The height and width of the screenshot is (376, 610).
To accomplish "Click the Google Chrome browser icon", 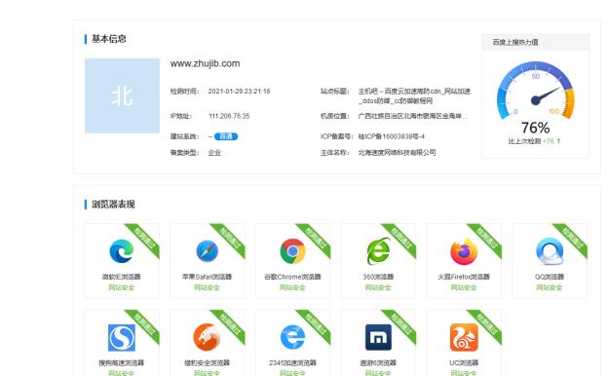I will [292, 251].
